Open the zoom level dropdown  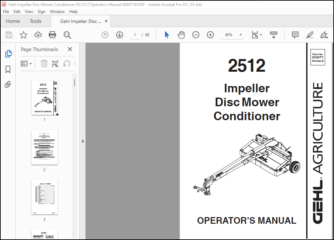(241, 35)
